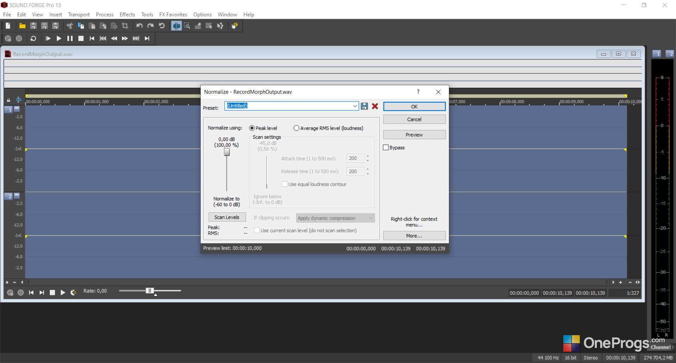Click the crop (trim) icon in toolbar

pos(125,26)
